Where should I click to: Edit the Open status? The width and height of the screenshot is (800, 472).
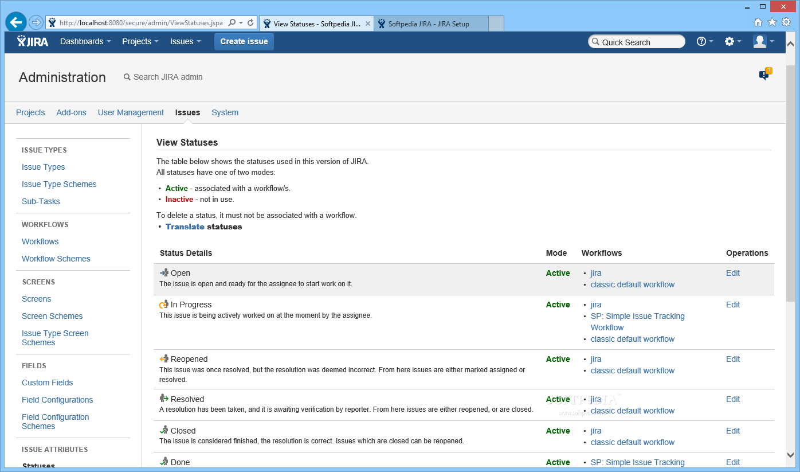pyautogui.click(x=733, y=273)
